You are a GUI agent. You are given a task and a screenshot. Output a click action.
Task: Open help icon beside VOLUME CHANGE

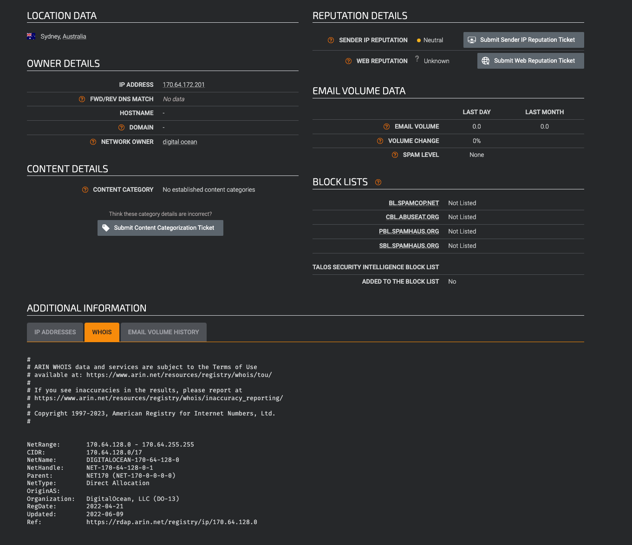380,141
